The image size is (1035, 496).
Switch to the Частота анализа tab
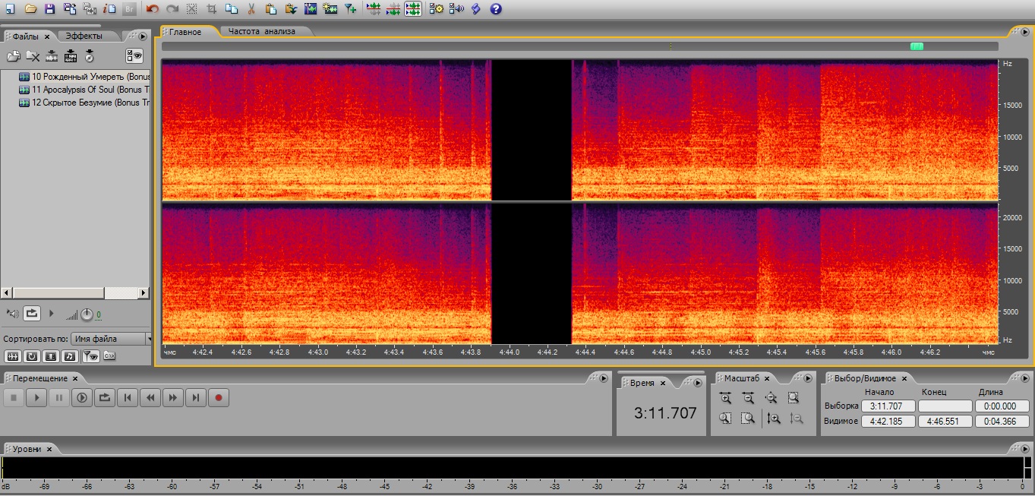[x=261, y=31]
